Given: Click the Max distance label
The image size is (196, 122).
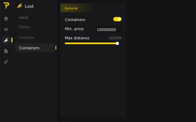Looking at the screenshot, I should 77,38.
